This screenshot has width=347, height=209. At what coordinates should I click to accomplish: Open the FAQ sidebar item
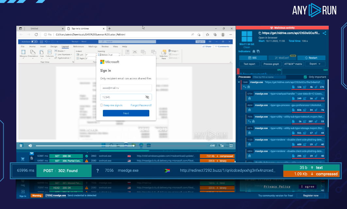pos(23,183)
